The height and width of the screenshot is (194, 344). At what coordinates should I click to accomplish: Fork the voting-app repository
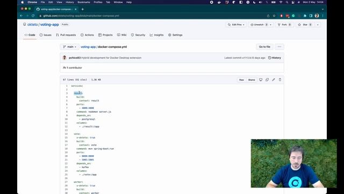[x=284, y=25]
